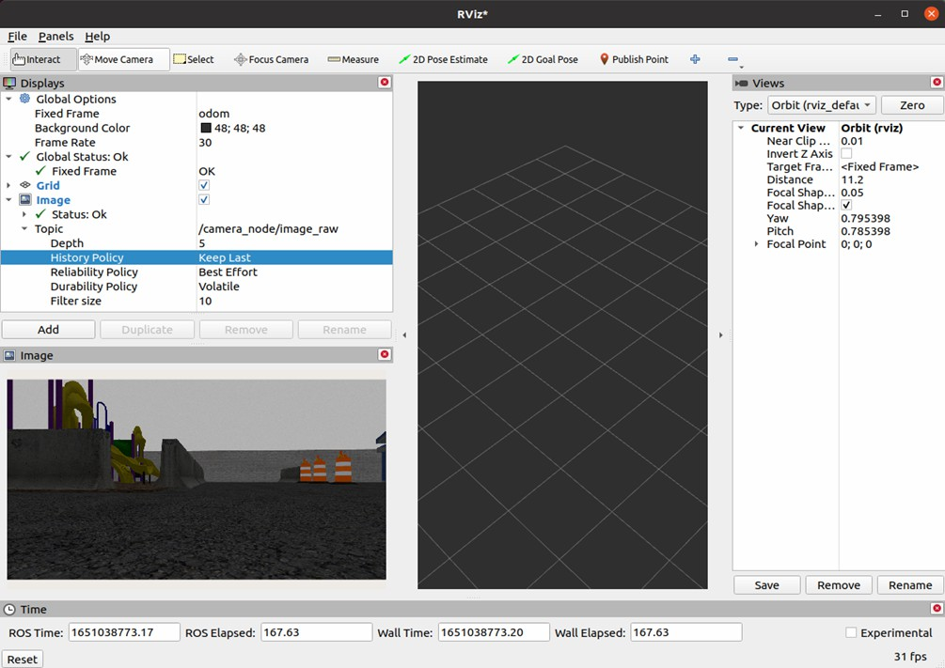The image size is (945, 668).
Task: Toggle the Grid display checkbox
Action: click(204, 185)
